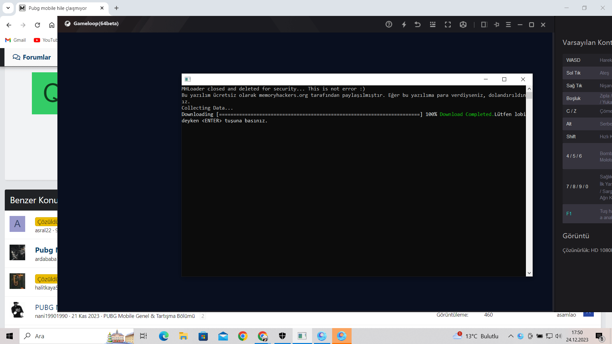Open a new browser tab

point(116,8)
